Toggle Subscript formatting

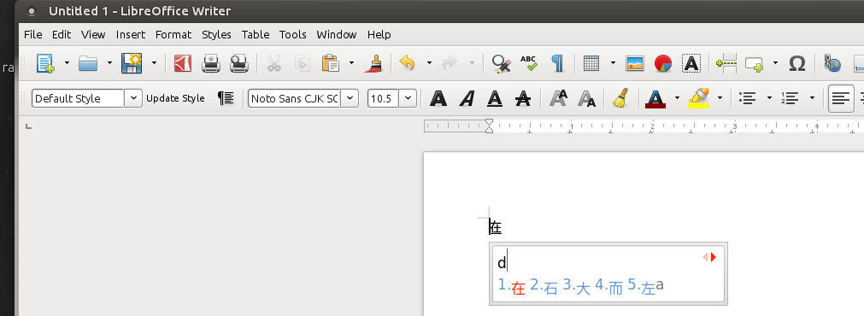tap(586, 99)
